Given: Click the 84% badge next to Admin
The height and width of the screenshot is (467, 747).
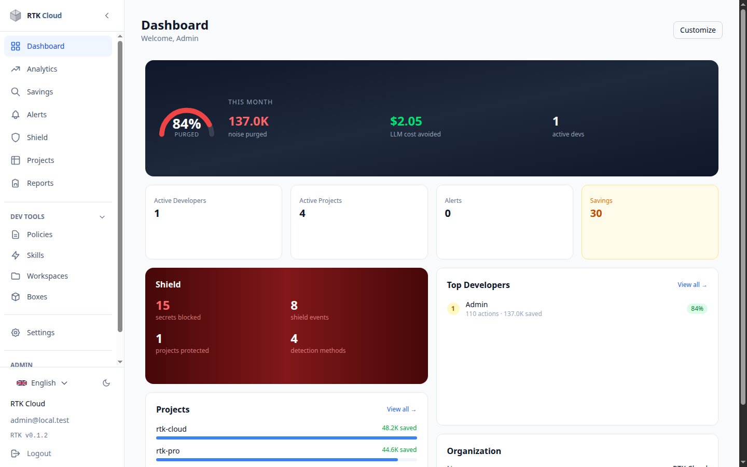Looking at the screenshot, I should 697,309.
